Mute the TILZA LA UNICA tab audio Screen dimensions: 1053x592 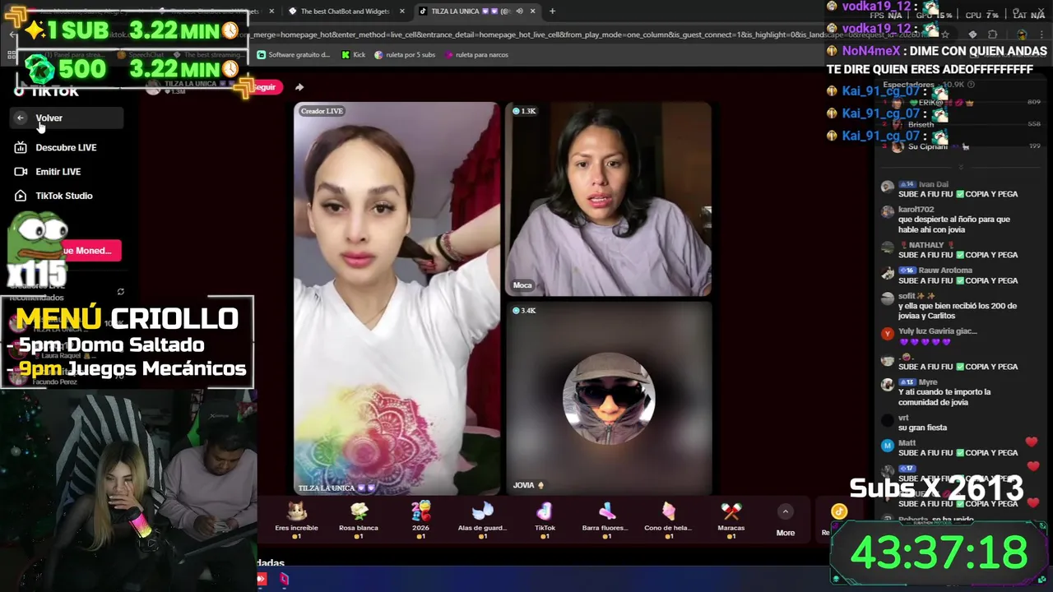coord(519,12)
